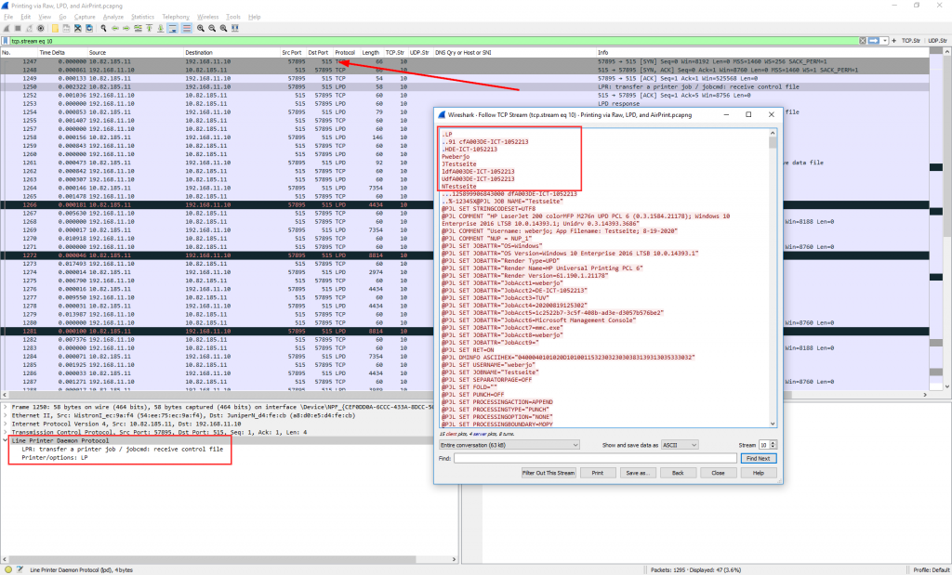Add a filter button with the plus
The image size is (952, 575).
(x=893, y=41)
